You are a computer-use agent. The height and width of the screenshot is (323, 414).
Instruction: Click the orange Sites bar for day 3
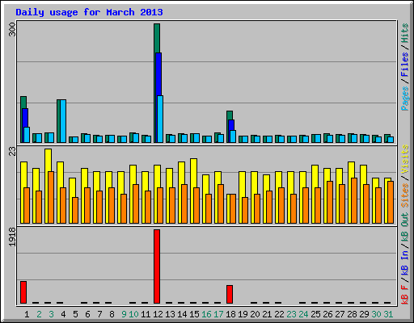pyautogui.click(x=51, y=197)
